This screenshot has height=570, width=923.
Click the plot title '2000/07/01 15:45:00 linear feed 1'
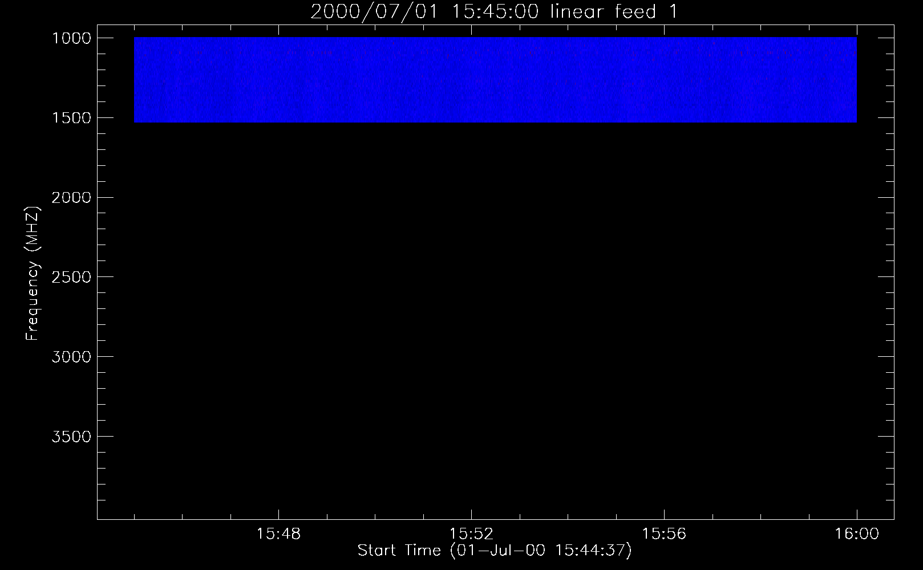click(x=494, y=11)
